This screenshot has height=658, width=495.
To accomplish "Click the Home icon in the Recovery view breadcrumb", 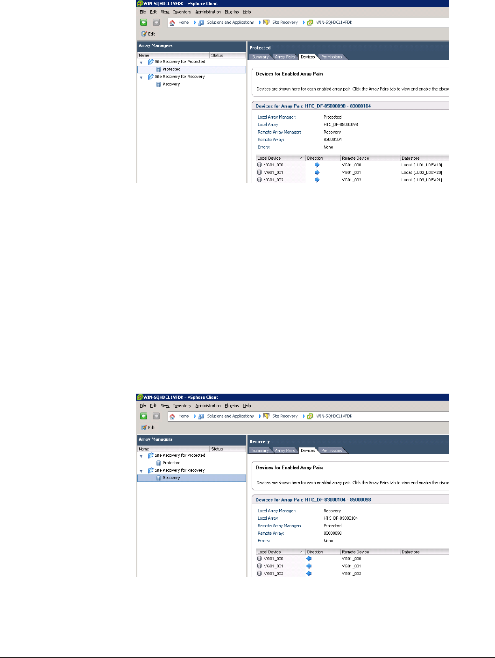I will 172,416.
